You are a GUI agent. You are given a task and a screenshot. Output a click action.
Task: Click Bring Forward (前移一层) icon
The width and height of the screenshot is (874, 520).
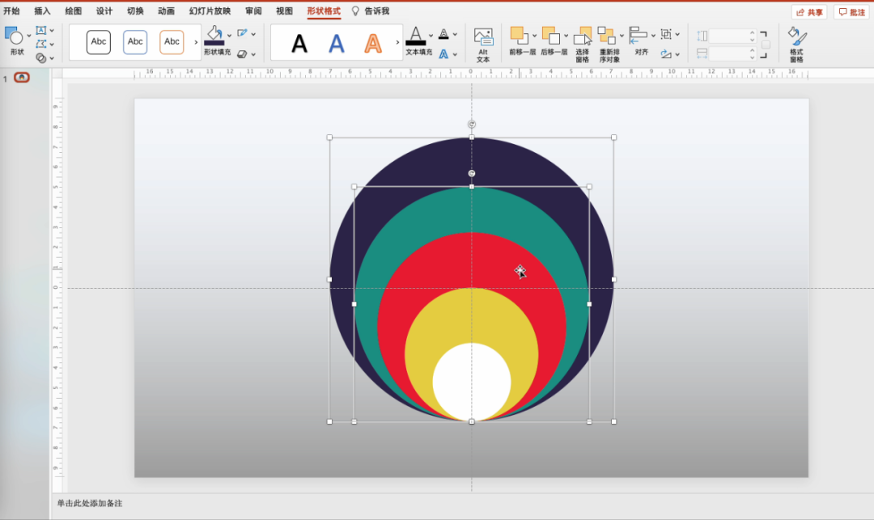click(x=519, y=36)
